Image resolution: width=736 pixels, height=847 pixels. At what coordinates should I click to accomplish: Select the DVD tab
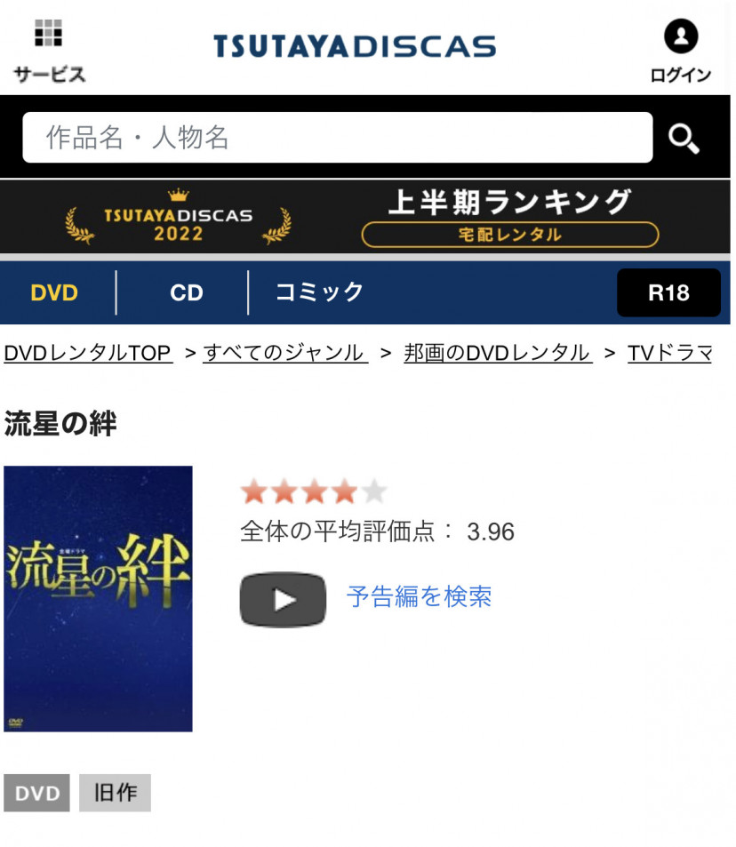54,292
